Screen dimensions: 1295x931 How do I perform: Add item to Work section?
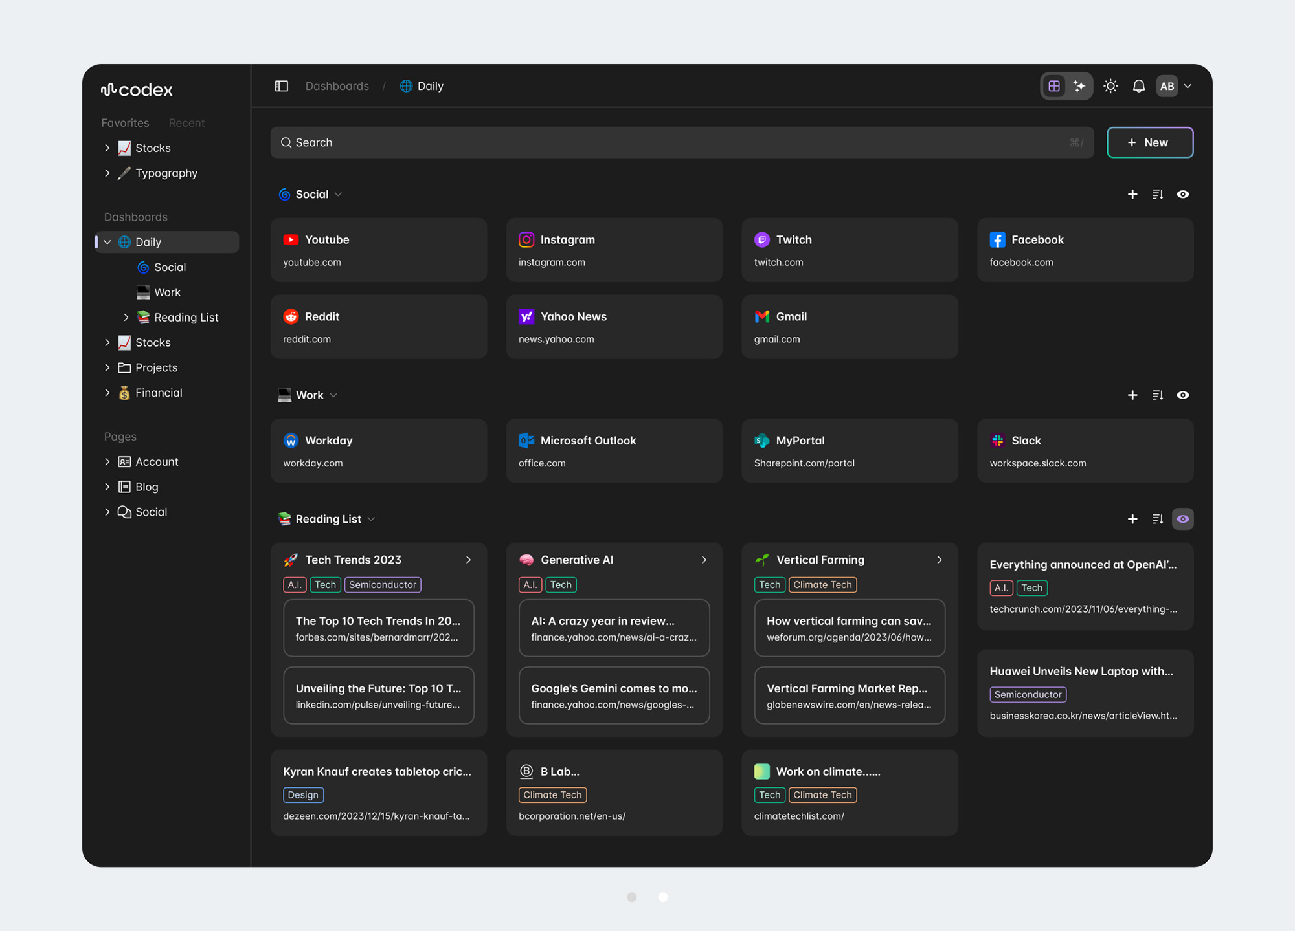point(1132,395)
